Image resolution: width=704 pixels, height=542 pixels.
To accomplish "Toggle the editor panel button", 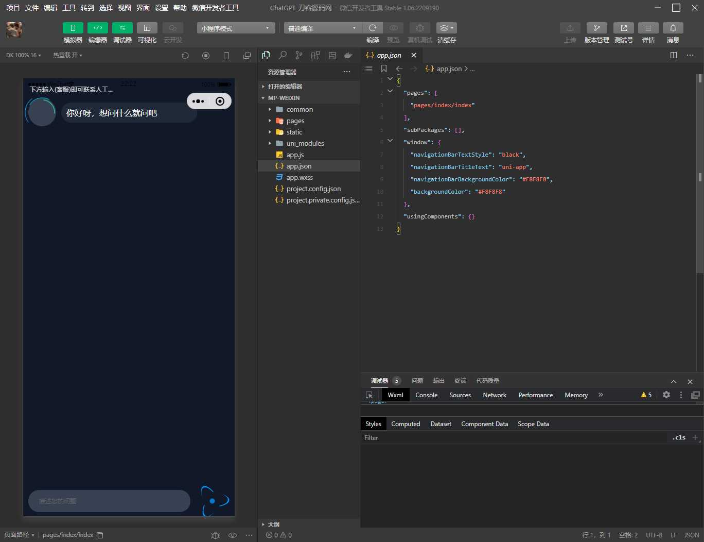I will coord(98,28).
